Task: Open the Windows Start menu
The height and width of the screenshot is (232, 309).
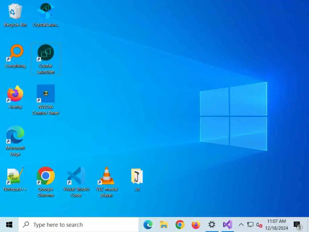Action: point(9,224)
